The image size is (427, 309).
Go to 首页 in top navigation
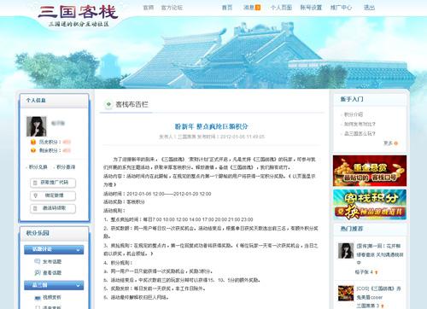(227, 8)
